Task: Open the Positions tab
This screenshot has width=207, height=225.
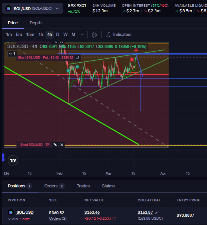Action: pos(20,186)
